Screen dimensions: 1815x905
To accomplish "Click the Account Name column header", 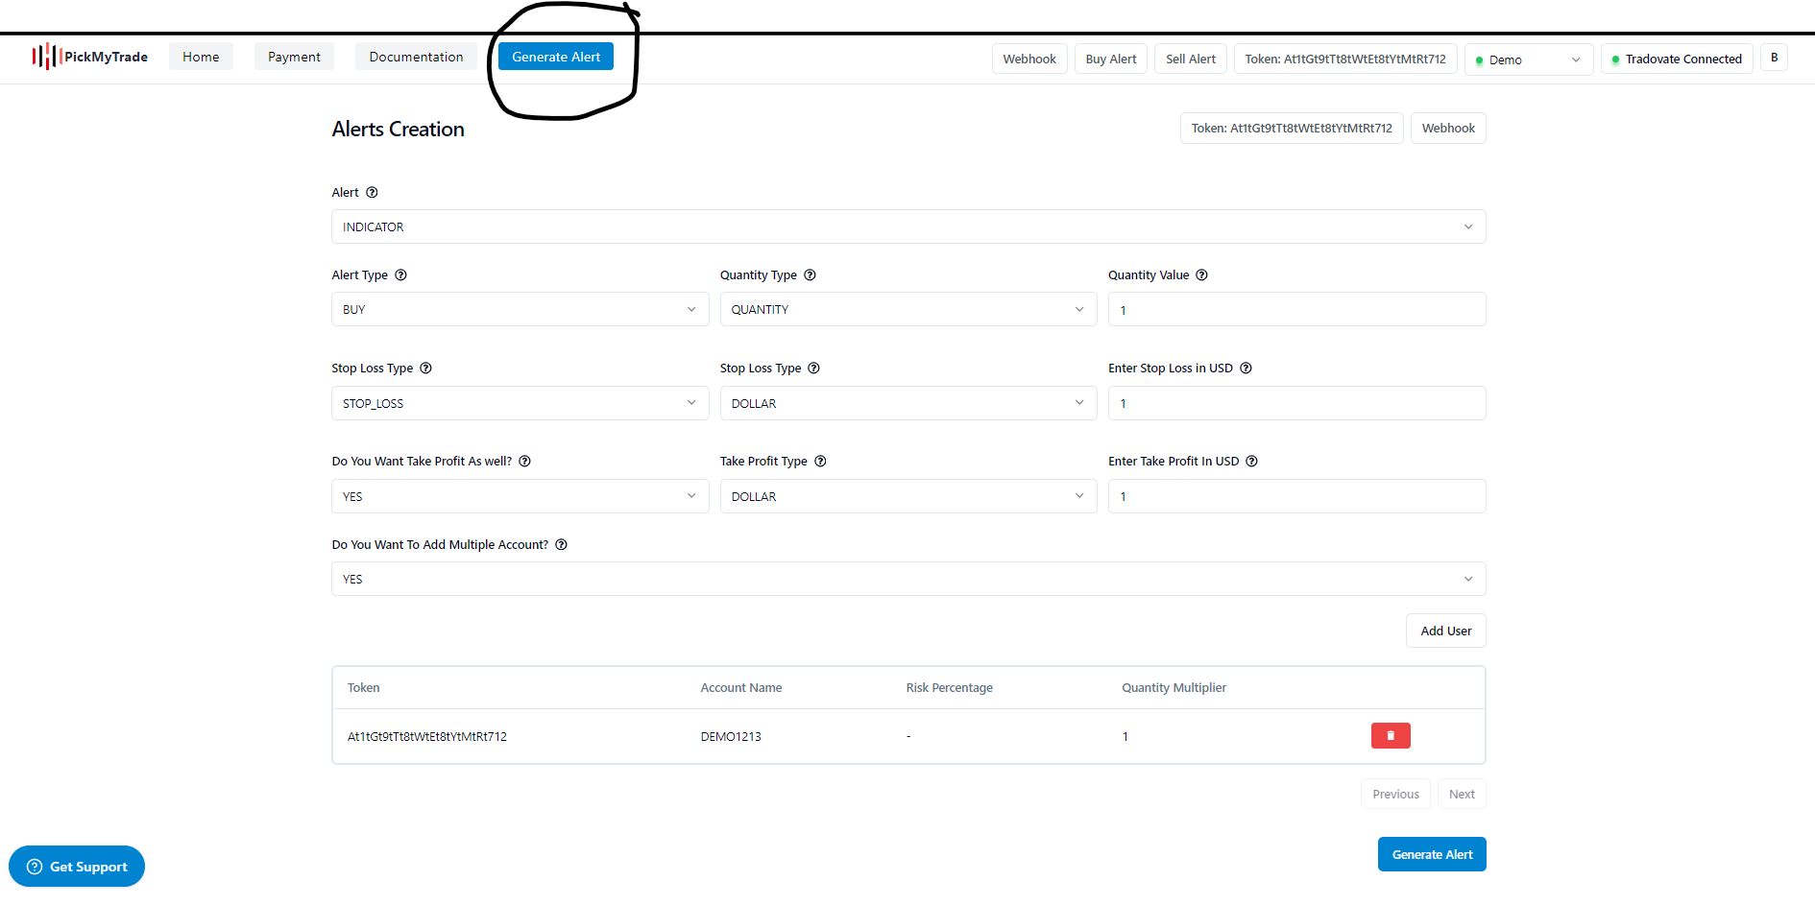I will (x=741, y=687).
